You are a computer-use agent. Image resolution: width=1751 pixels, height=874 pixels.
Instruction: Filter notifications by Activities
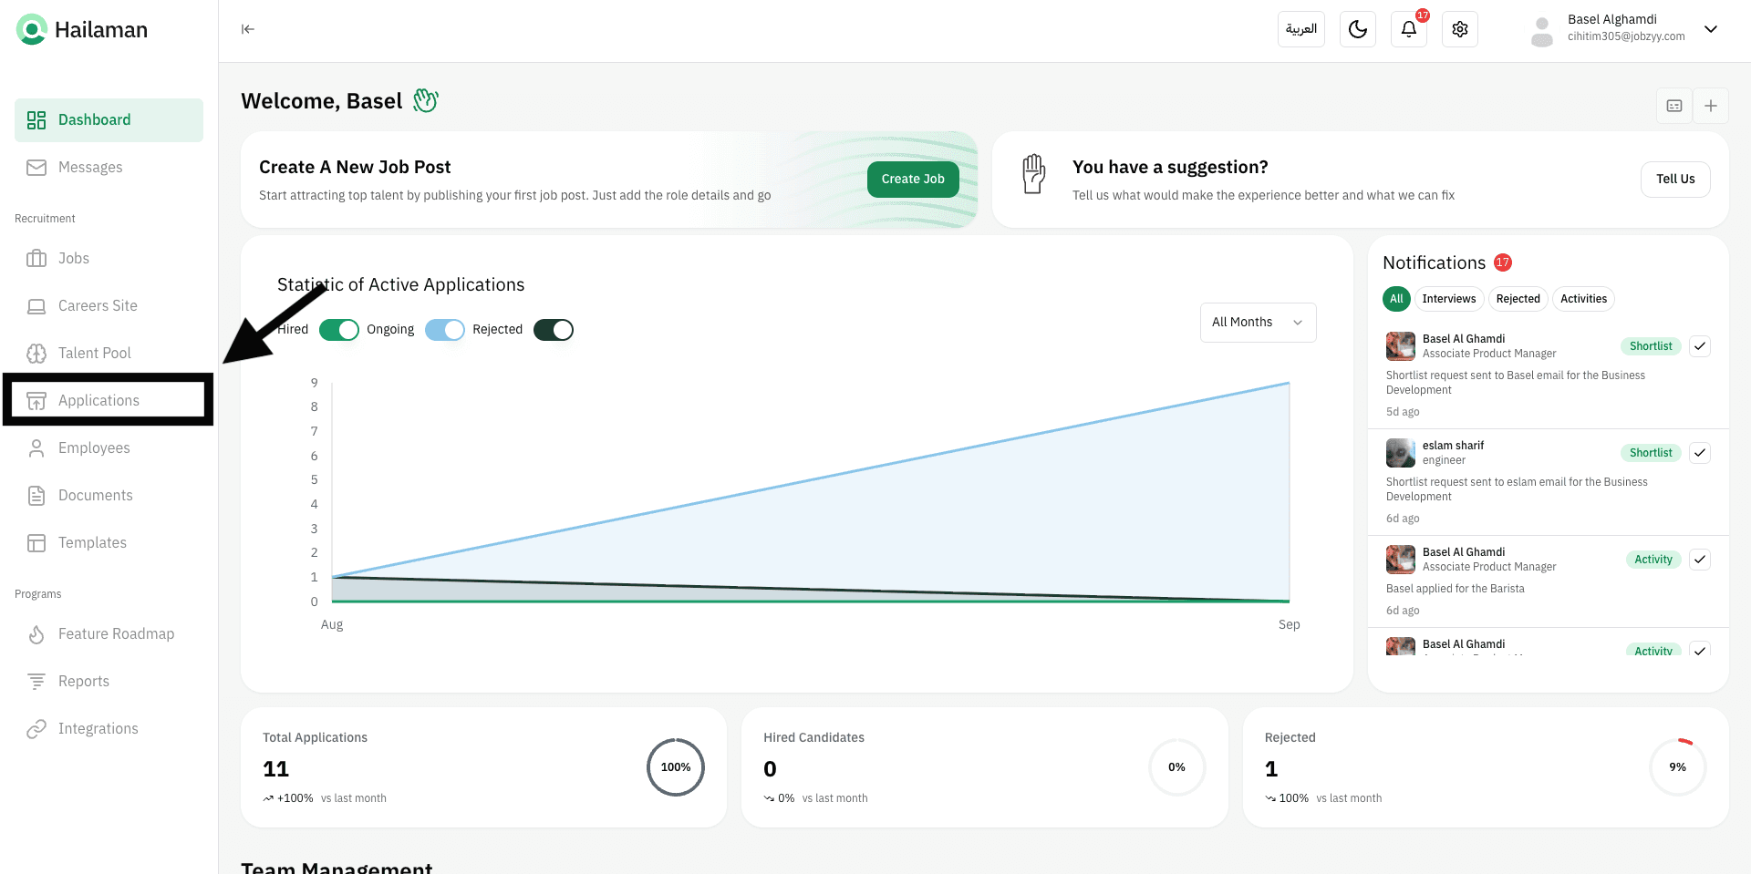point(1583,299)
